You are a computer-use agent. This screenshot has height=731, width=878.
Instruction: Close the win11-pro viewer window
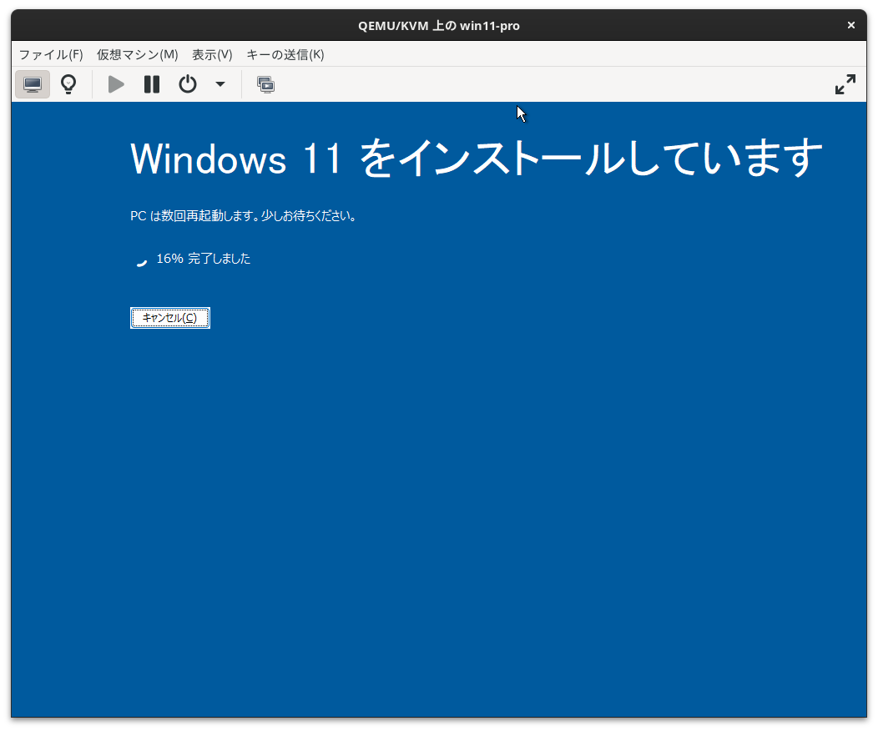(x=850, y=25)
